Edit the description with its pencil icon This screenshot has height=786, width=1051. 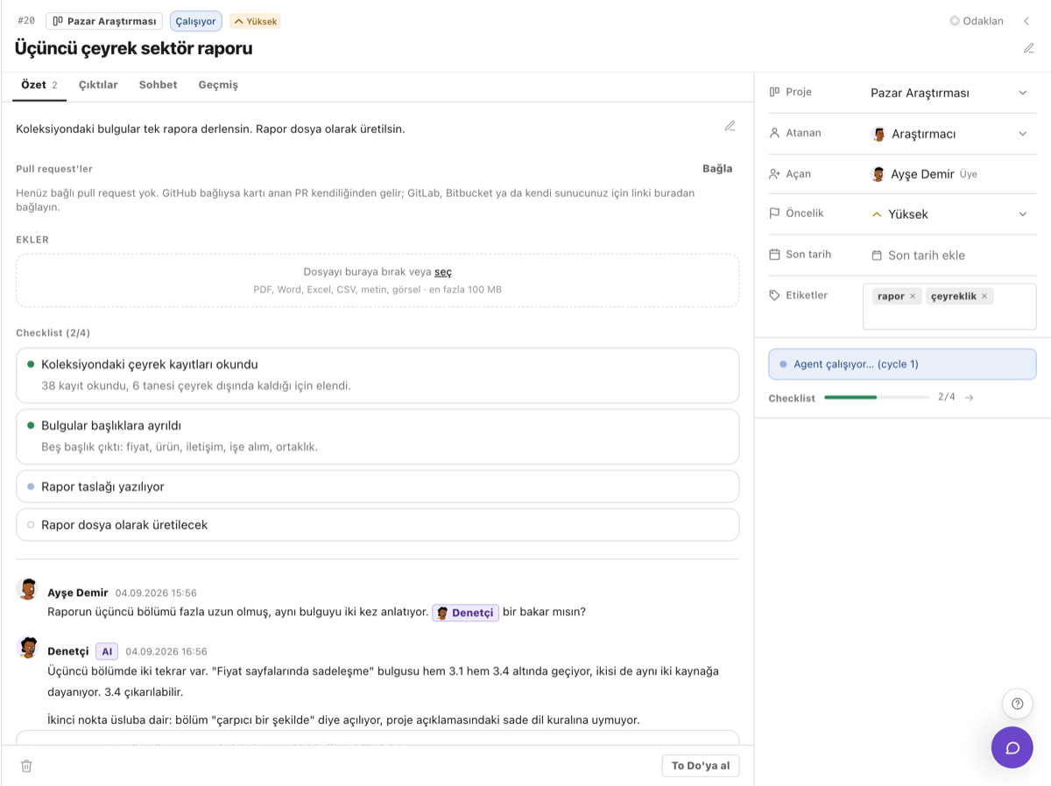tap(730, 126)
